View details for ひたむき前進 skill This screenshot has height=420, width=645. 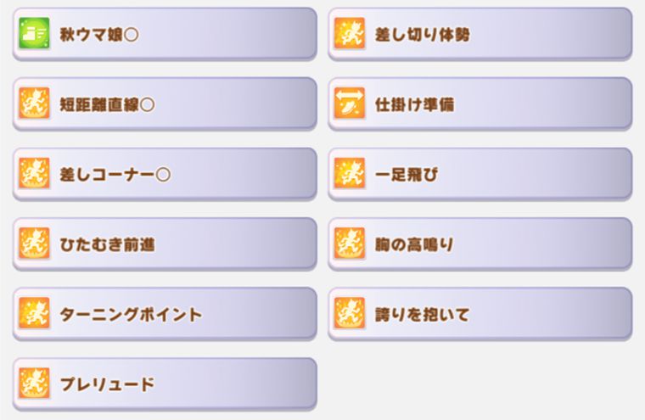(107, 244)
